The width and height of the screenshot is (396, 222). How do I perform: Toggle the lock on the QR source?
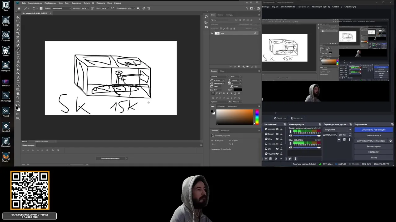click(x=281, y=149)
